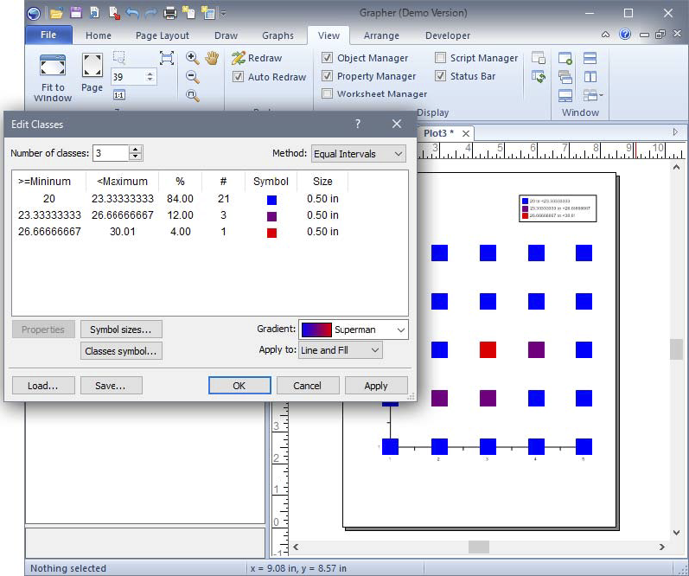This screenshot has height=576, width=689.
Task: Click the Zoom Selected dashed box icon
Action: [119, 58]
